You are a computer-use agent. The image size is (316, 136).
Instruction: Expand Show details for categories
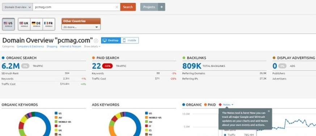[92, 47]
